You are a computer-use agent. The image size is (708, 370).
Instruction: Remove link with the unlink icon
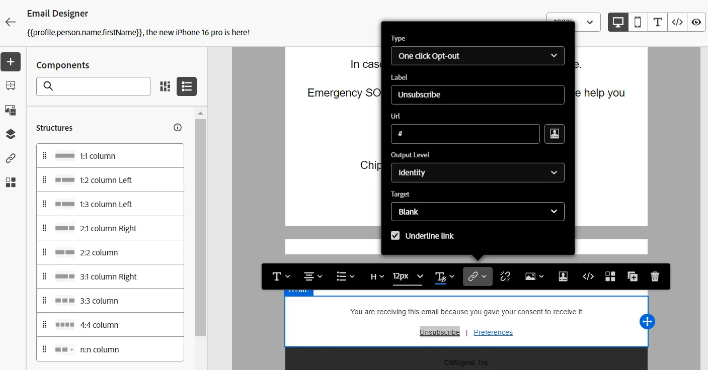pos(505,276)
